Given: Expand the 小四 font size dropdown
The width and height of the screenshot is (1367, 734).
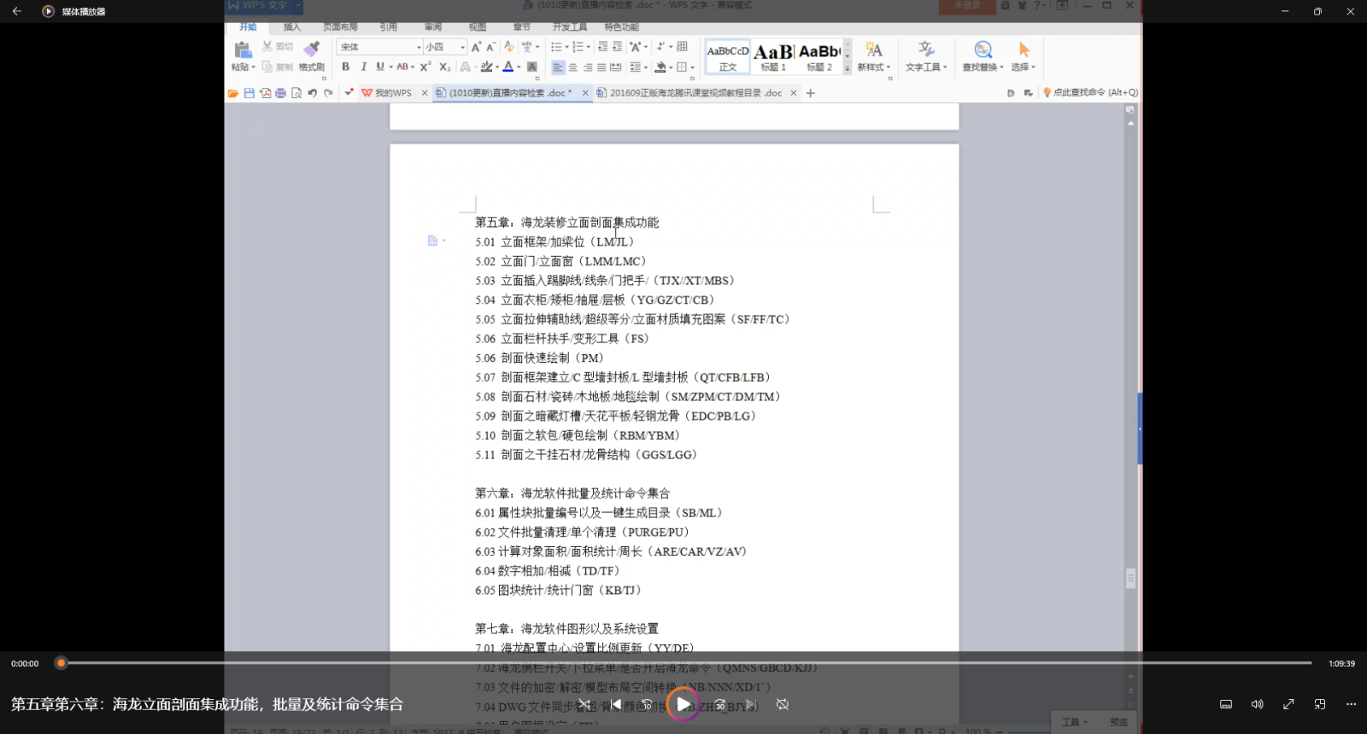Looking at the screenshot, I should point(462,47).
